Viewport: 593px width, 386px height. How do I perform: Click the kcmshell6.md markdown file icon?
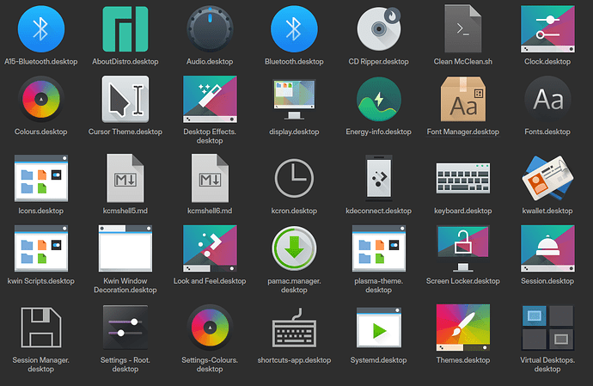click(x=210, y=178)
